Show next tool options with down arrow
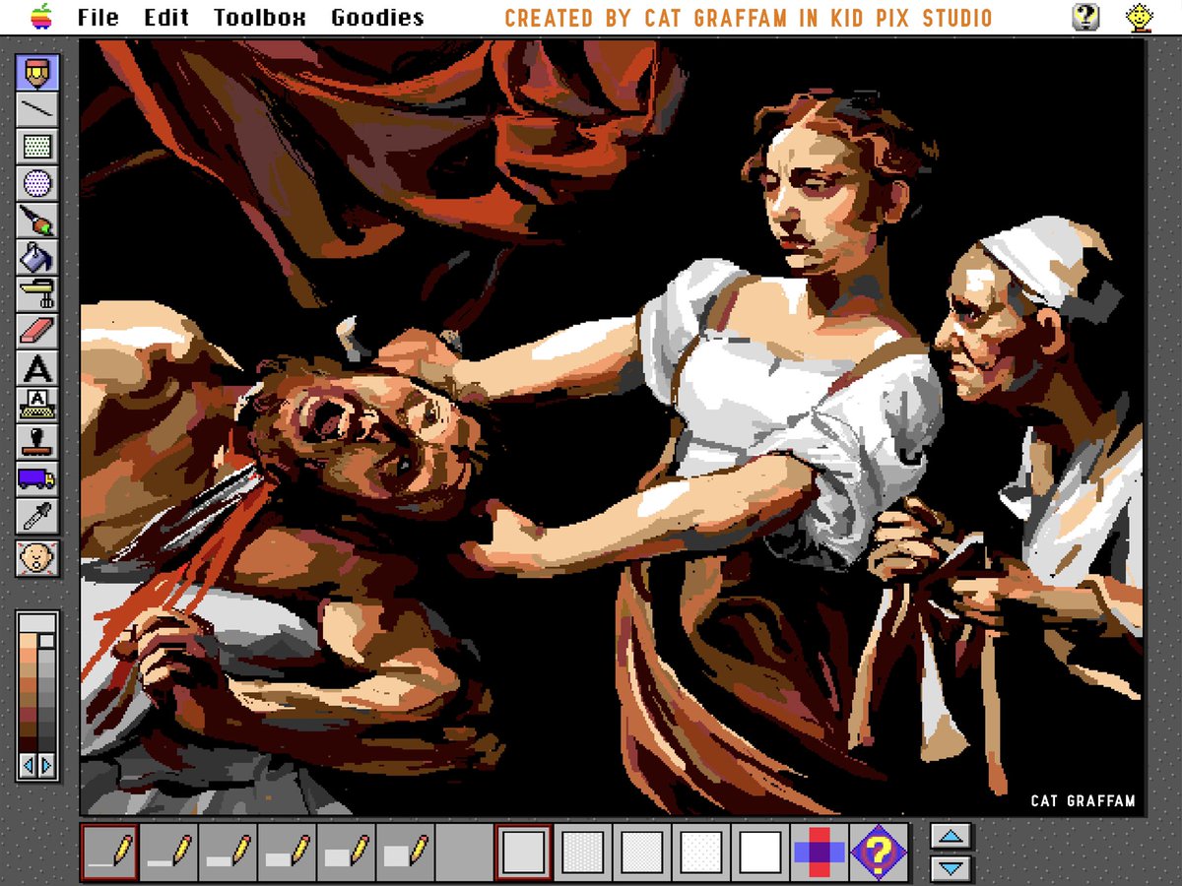This screenshot has height=886, width=1182. pyautogui.click(x=951, y=868)
